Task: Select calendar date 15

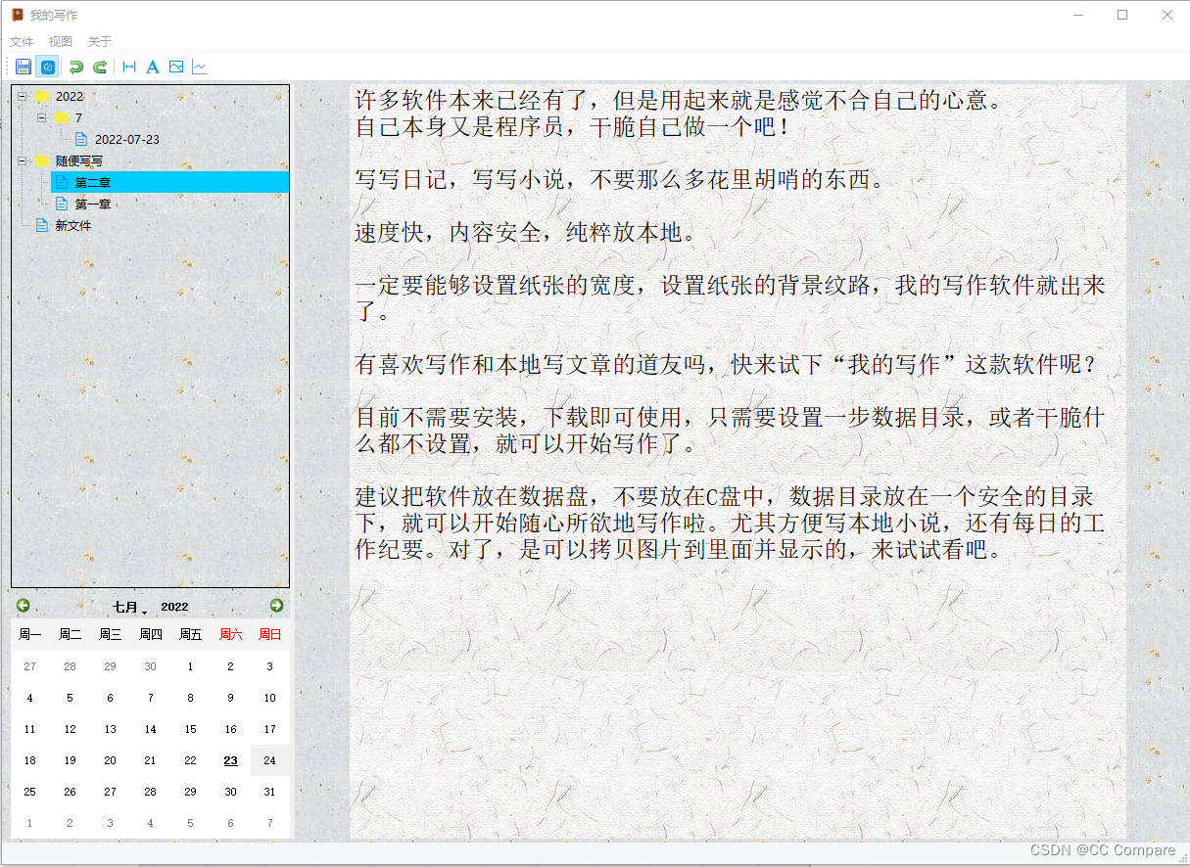Action: tap(190, 729)
